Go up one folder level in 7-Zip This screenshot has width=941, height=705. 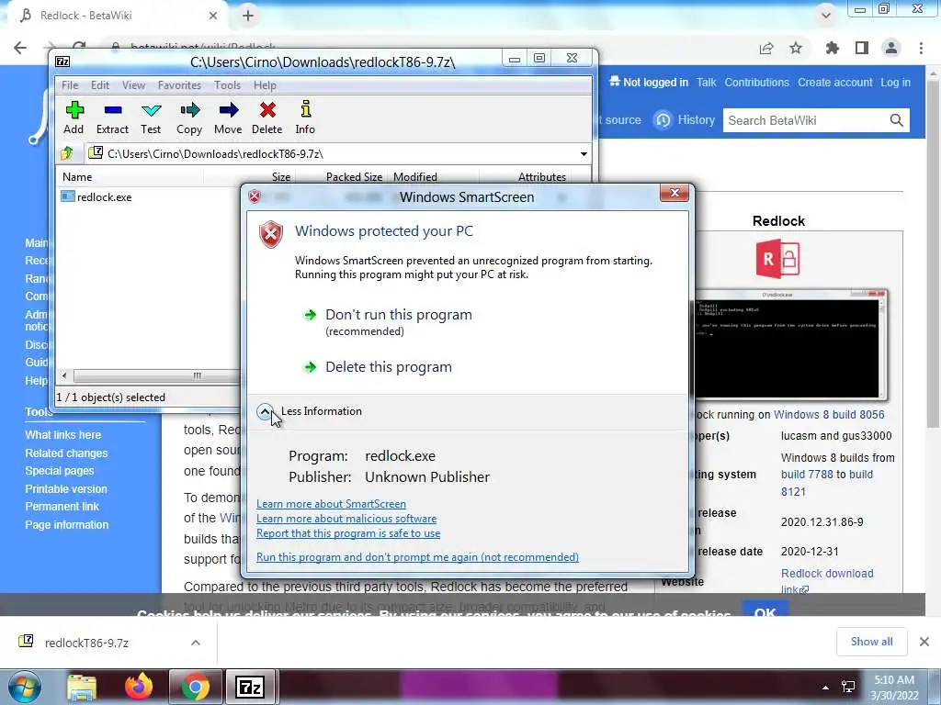click(67, 153)
